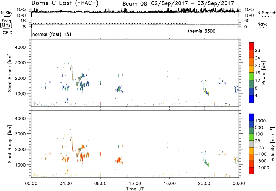Click the 'Slant Range [km]' label of power panel
The width and height of the screenshot is (276, 191).
(10, 73)
